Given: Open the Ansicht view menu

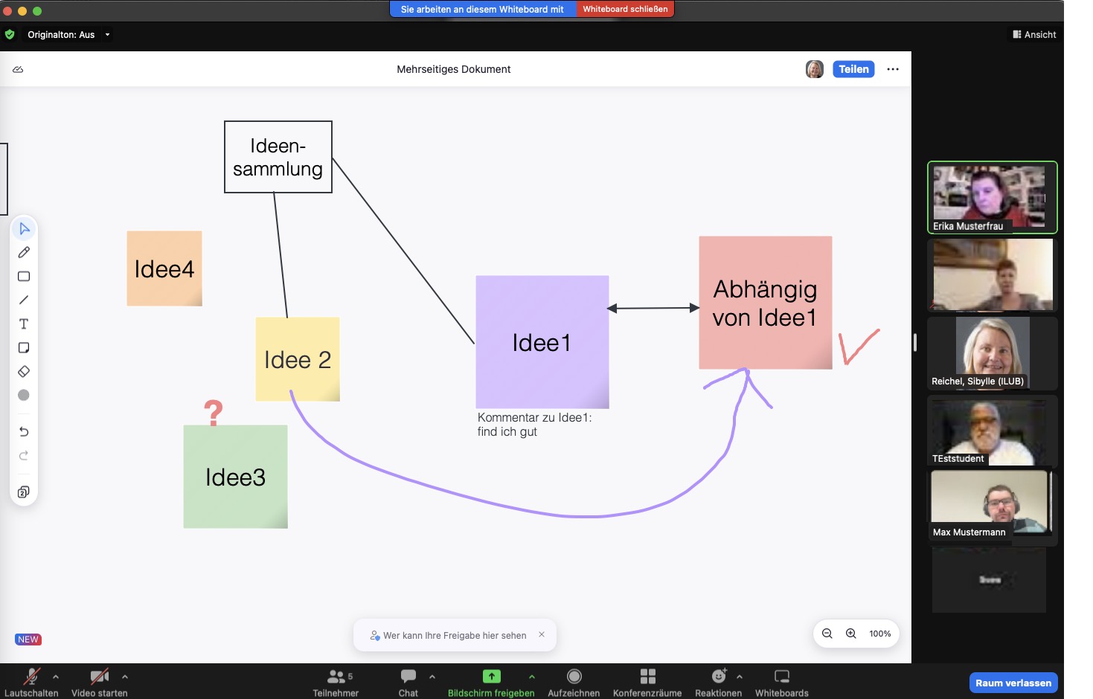Looking at the screenshot, I should coord(1034,35).
